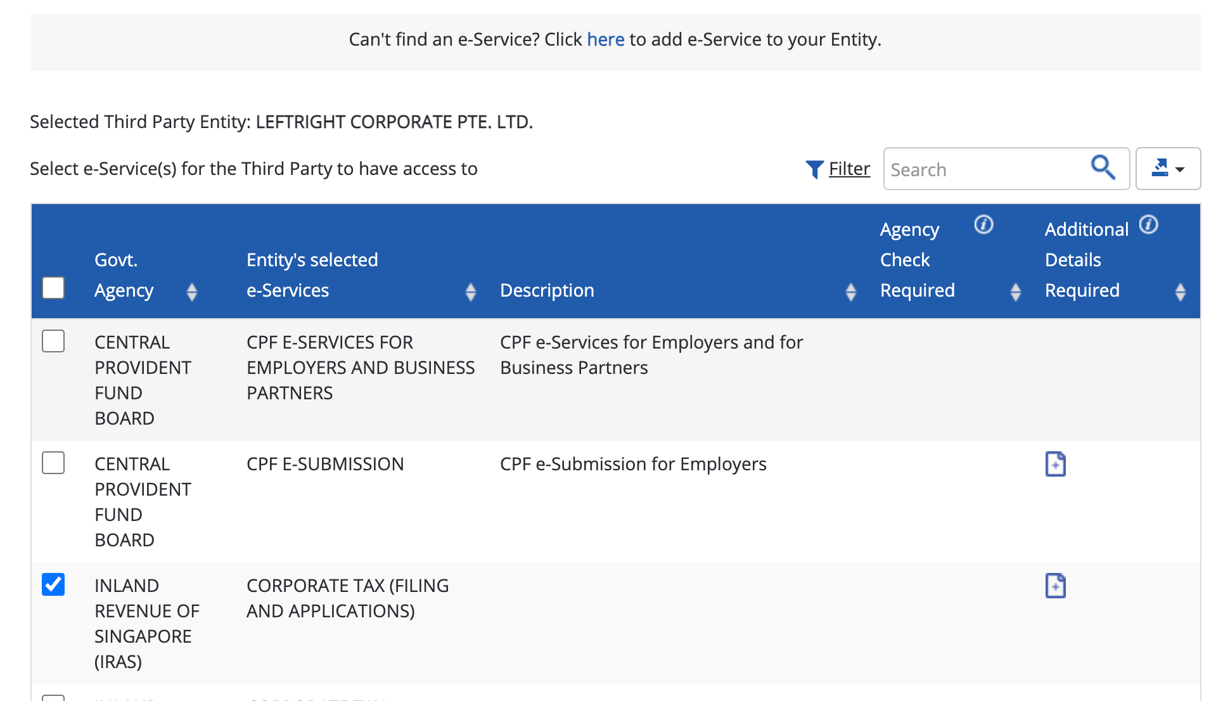
Task: Click CPF e-Services for Employers description text
Action: click(651, 355)
